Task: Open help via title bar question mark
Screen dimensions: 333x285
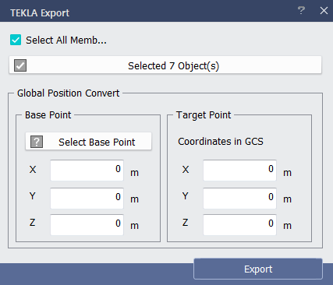Action: pyautogui.click(x=301, y=11)
